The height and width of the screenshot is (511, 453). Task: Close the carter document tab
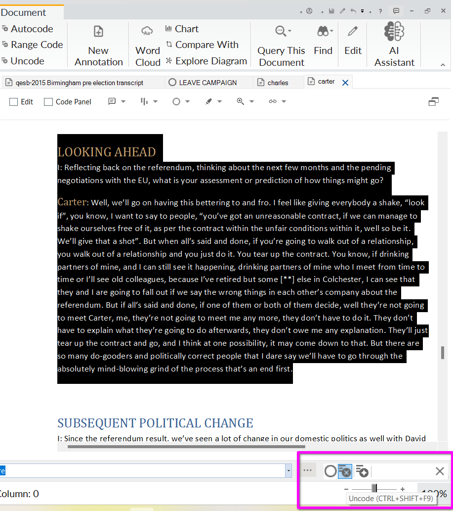345,83
